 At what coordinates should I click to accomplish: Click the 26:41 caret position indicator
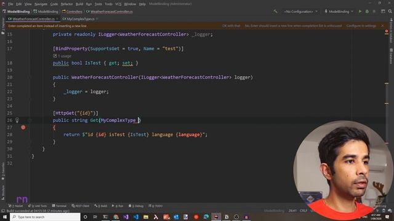click(292, 211)
